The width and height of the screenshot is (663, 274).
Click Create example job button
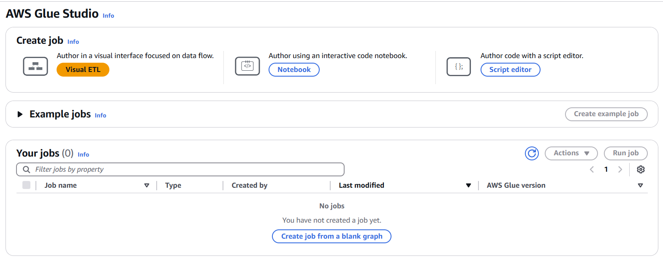click(x=606, y=114)
